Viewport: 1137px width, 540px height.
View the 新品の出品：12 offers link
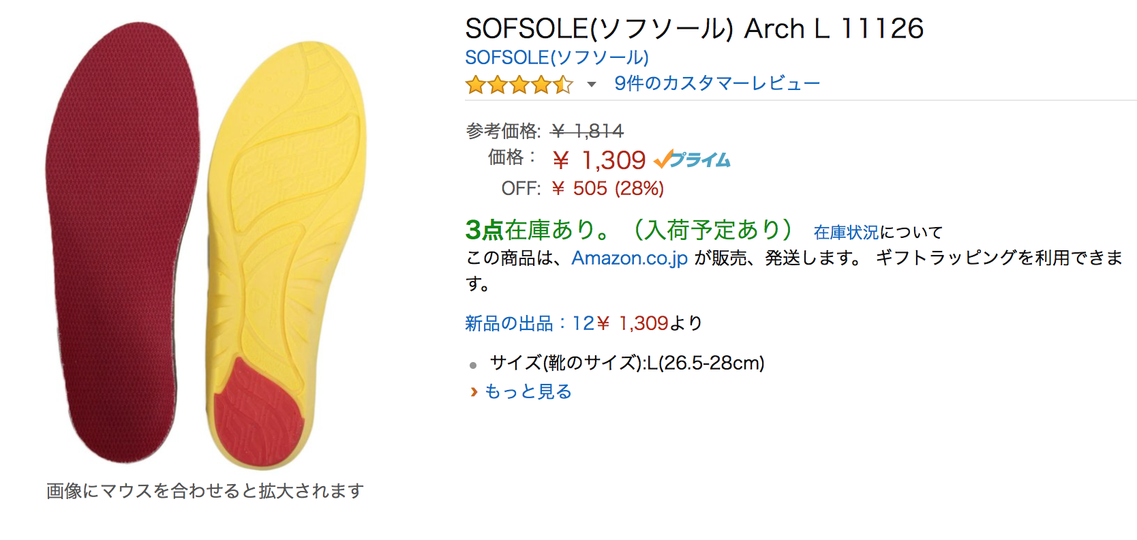(530, 323)
